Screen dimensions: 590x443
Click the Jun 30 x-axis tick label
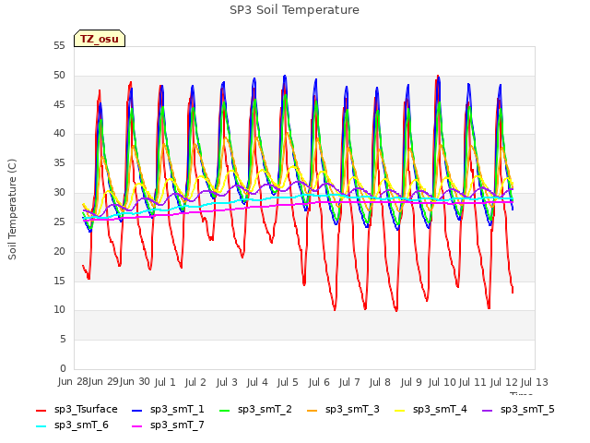(135, 382)
